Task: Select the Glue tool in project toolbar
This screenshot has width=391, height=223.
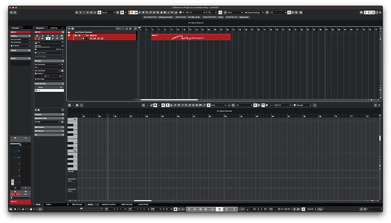Action: point(150,12)
